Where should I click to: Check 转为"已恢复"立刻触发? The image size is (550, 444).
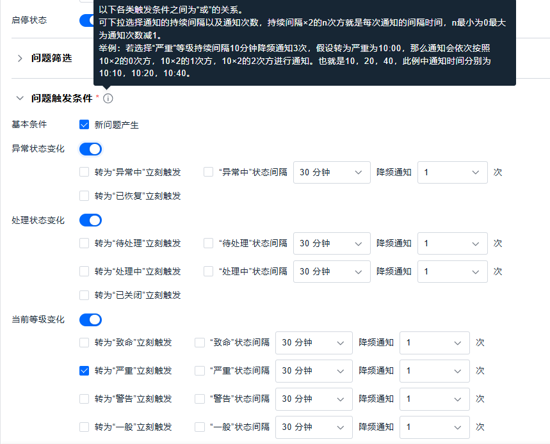point(84,196)
